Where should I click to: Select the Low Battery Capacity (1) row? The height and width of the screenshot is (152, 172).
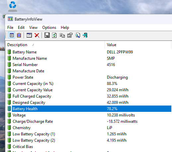[88, 134]
